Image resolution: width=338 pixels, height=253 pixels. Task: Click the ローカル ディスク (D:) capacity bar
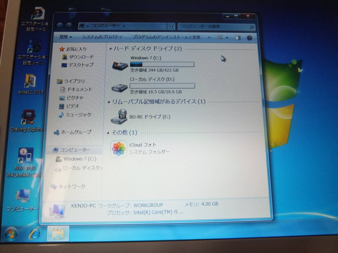coord(162,86)
